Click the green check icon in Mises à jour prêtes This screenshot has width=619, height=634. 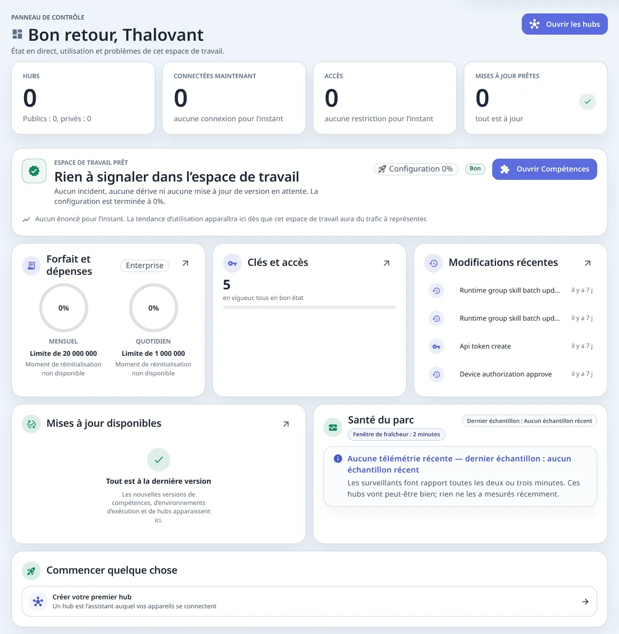[588, 102]
